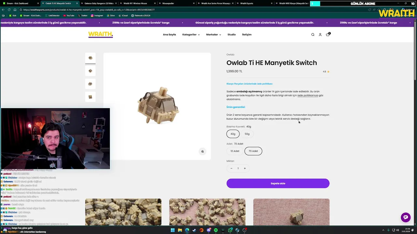
Task: Switch to Gateron Baby Kangaroo 2.0 tab
Action: coord(99,4)
